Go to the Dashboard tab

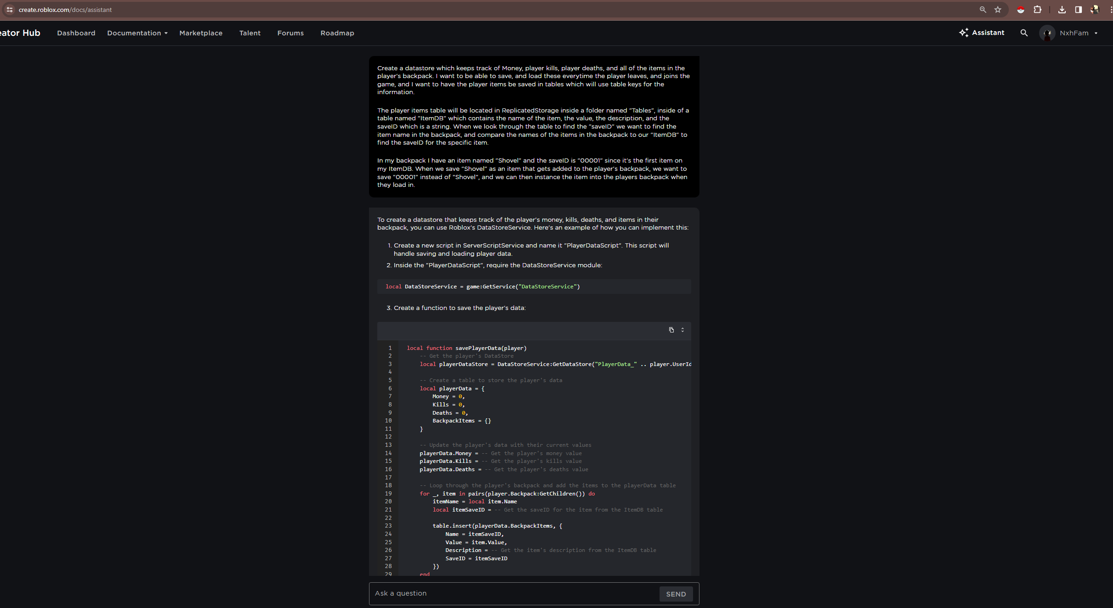(x=76, y=33)
